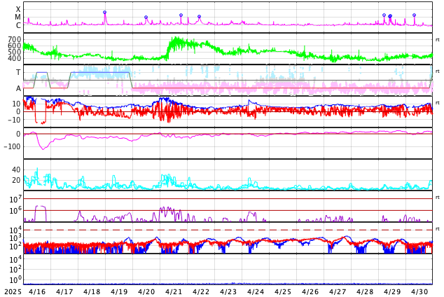Click the 10^3 axis tick label
This screenshot has width=444, height=297.
15,238
